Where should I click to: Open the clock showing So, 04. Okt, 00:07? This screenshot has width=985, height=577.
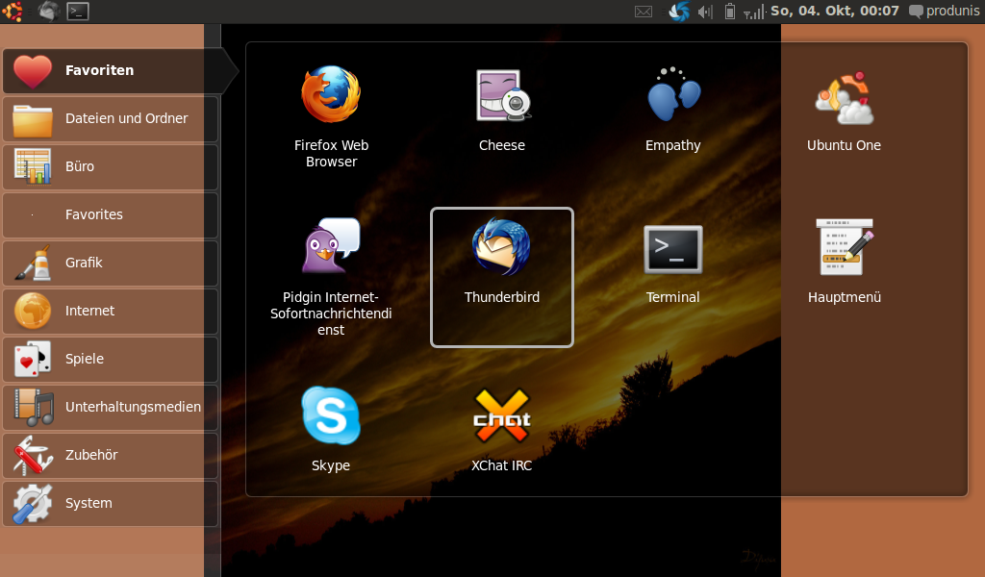click(x=835, y=12)
